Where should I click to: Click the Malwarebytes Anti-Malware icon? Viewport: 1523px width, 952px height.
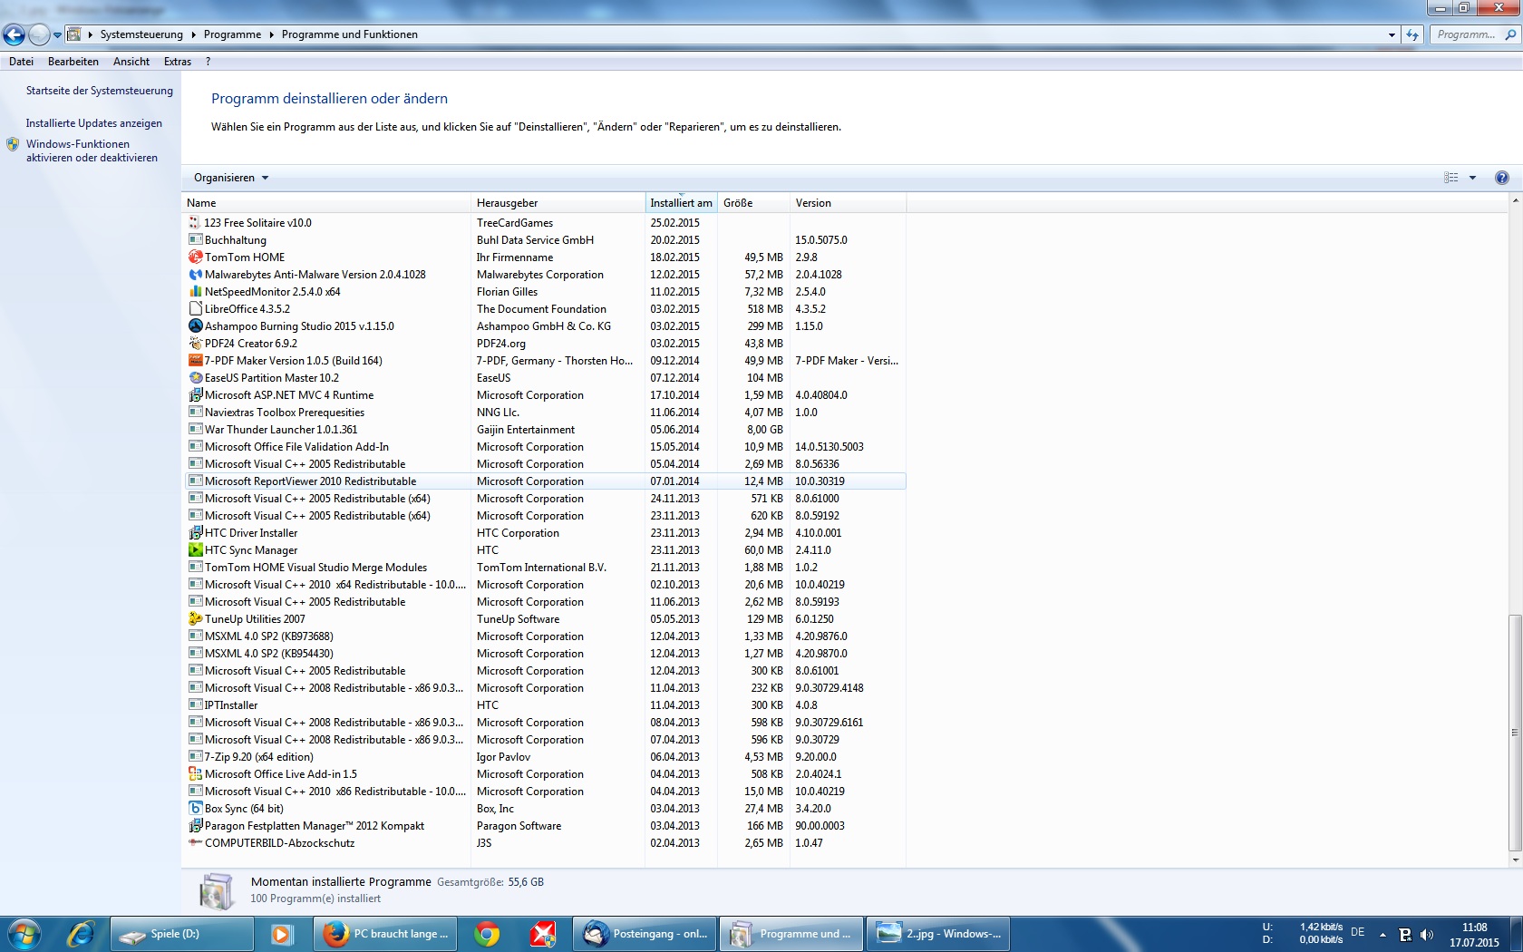tap(195, 274)
